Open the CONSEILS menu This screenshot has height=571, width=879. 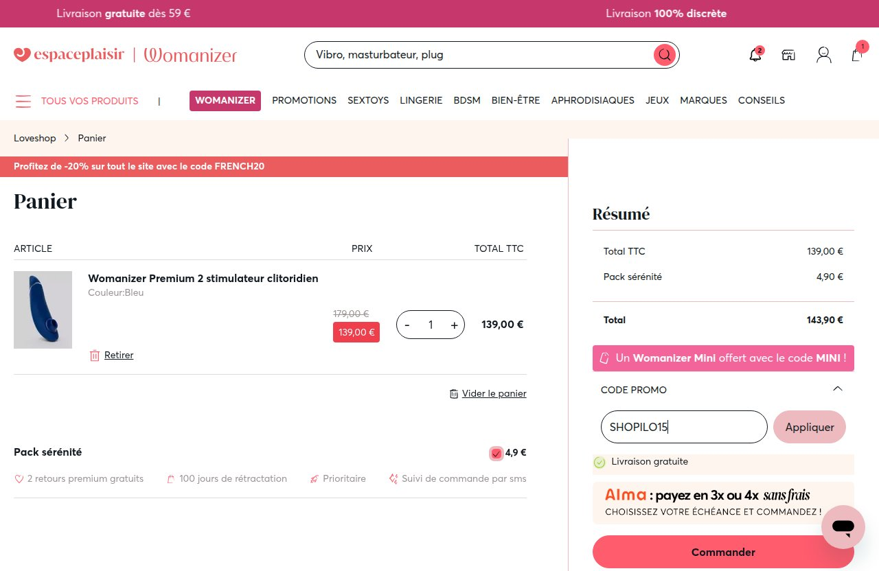coord(762,100)
